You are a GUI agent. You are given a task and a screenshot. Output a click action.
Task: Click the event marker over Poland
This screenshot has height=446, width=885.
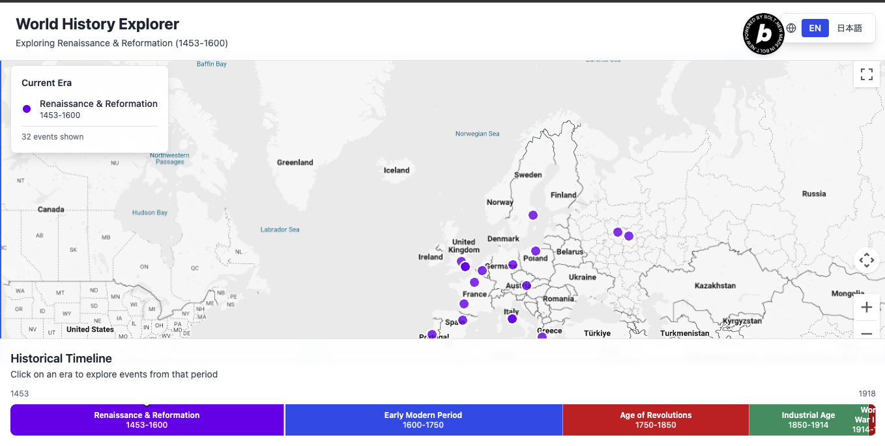[536, 250]
